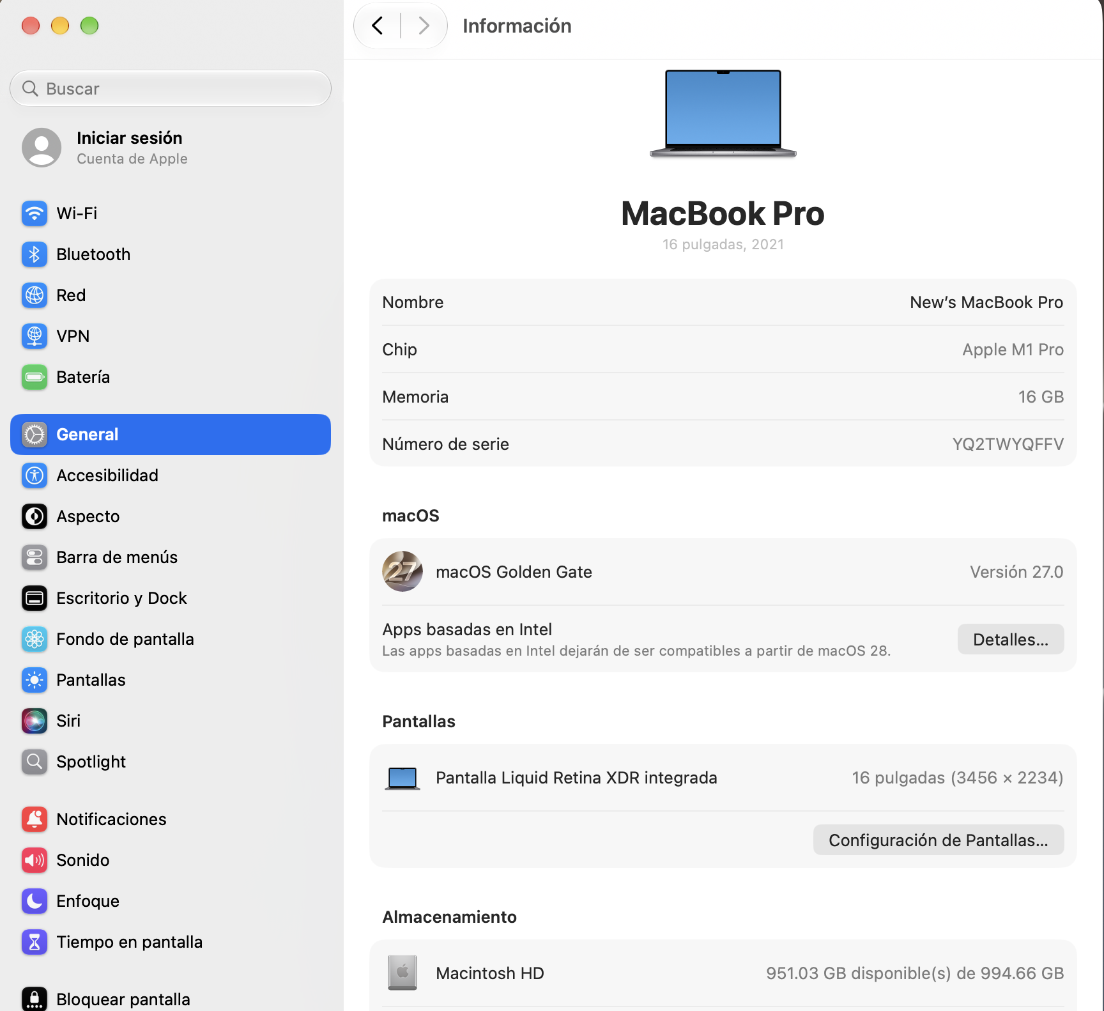The width and height of the screenshot is (1104, 1011).
Task: Select the Aspecto icon
Action: (x=34, y=516)
